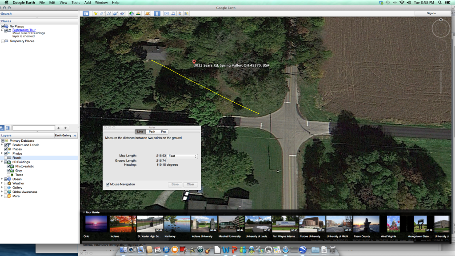Enable the Trees layer checkbox
This screenshot has width=455, height=256.
(x=8, y=175)
